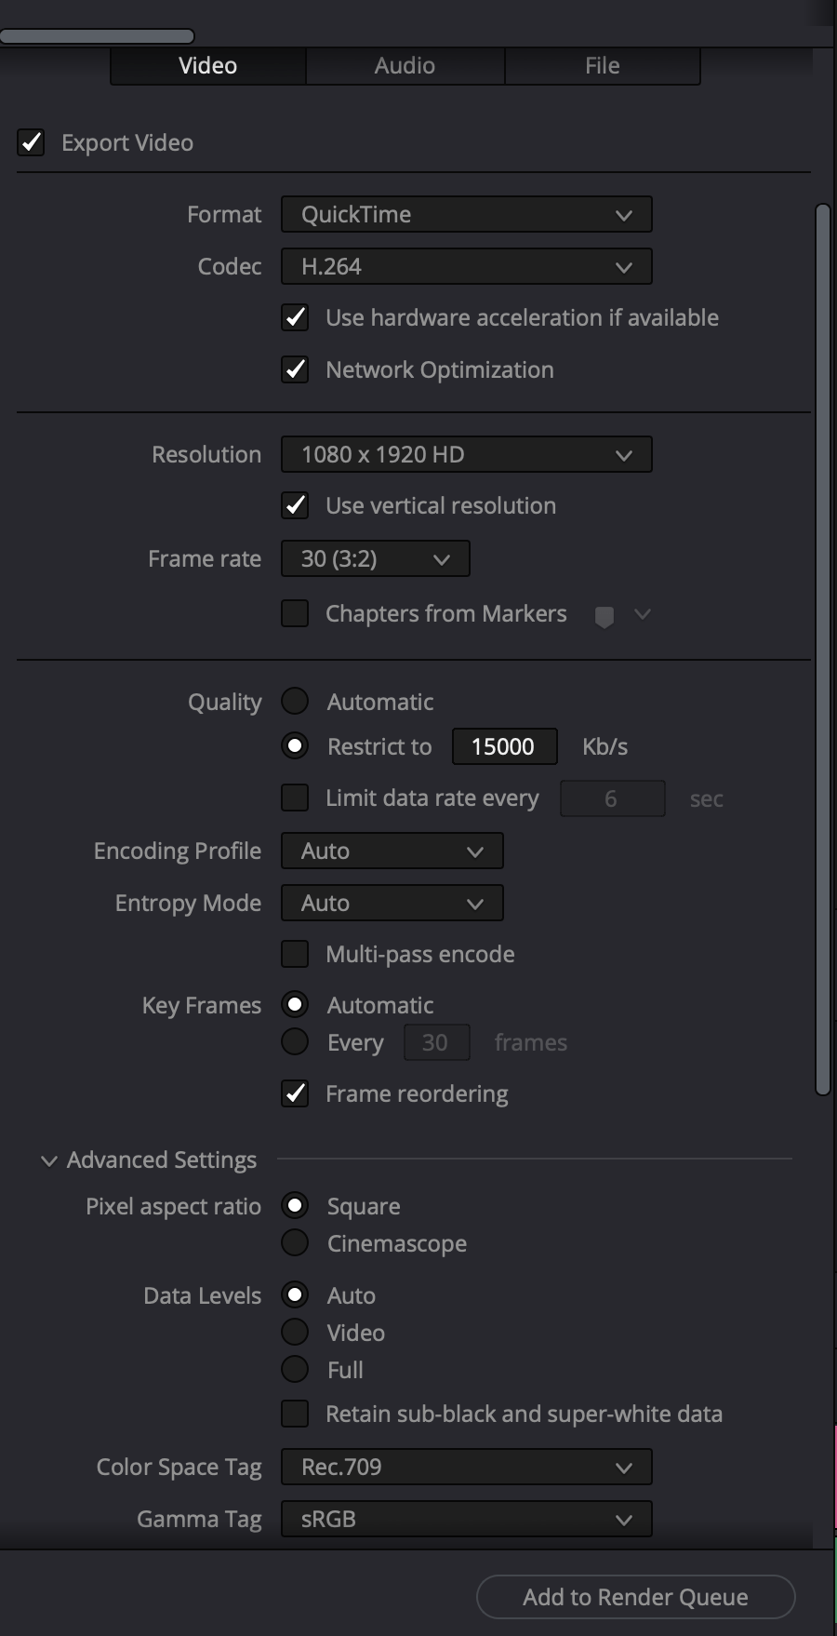Set Data Levels to Full
This screenshot has height=1636, width=837.
pyautogui.click(x=294, y=1369)
